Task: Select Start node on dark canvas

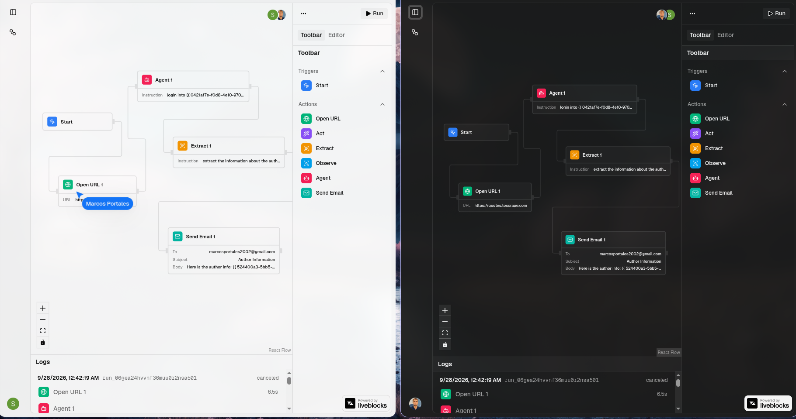Action: pos(476,132)
